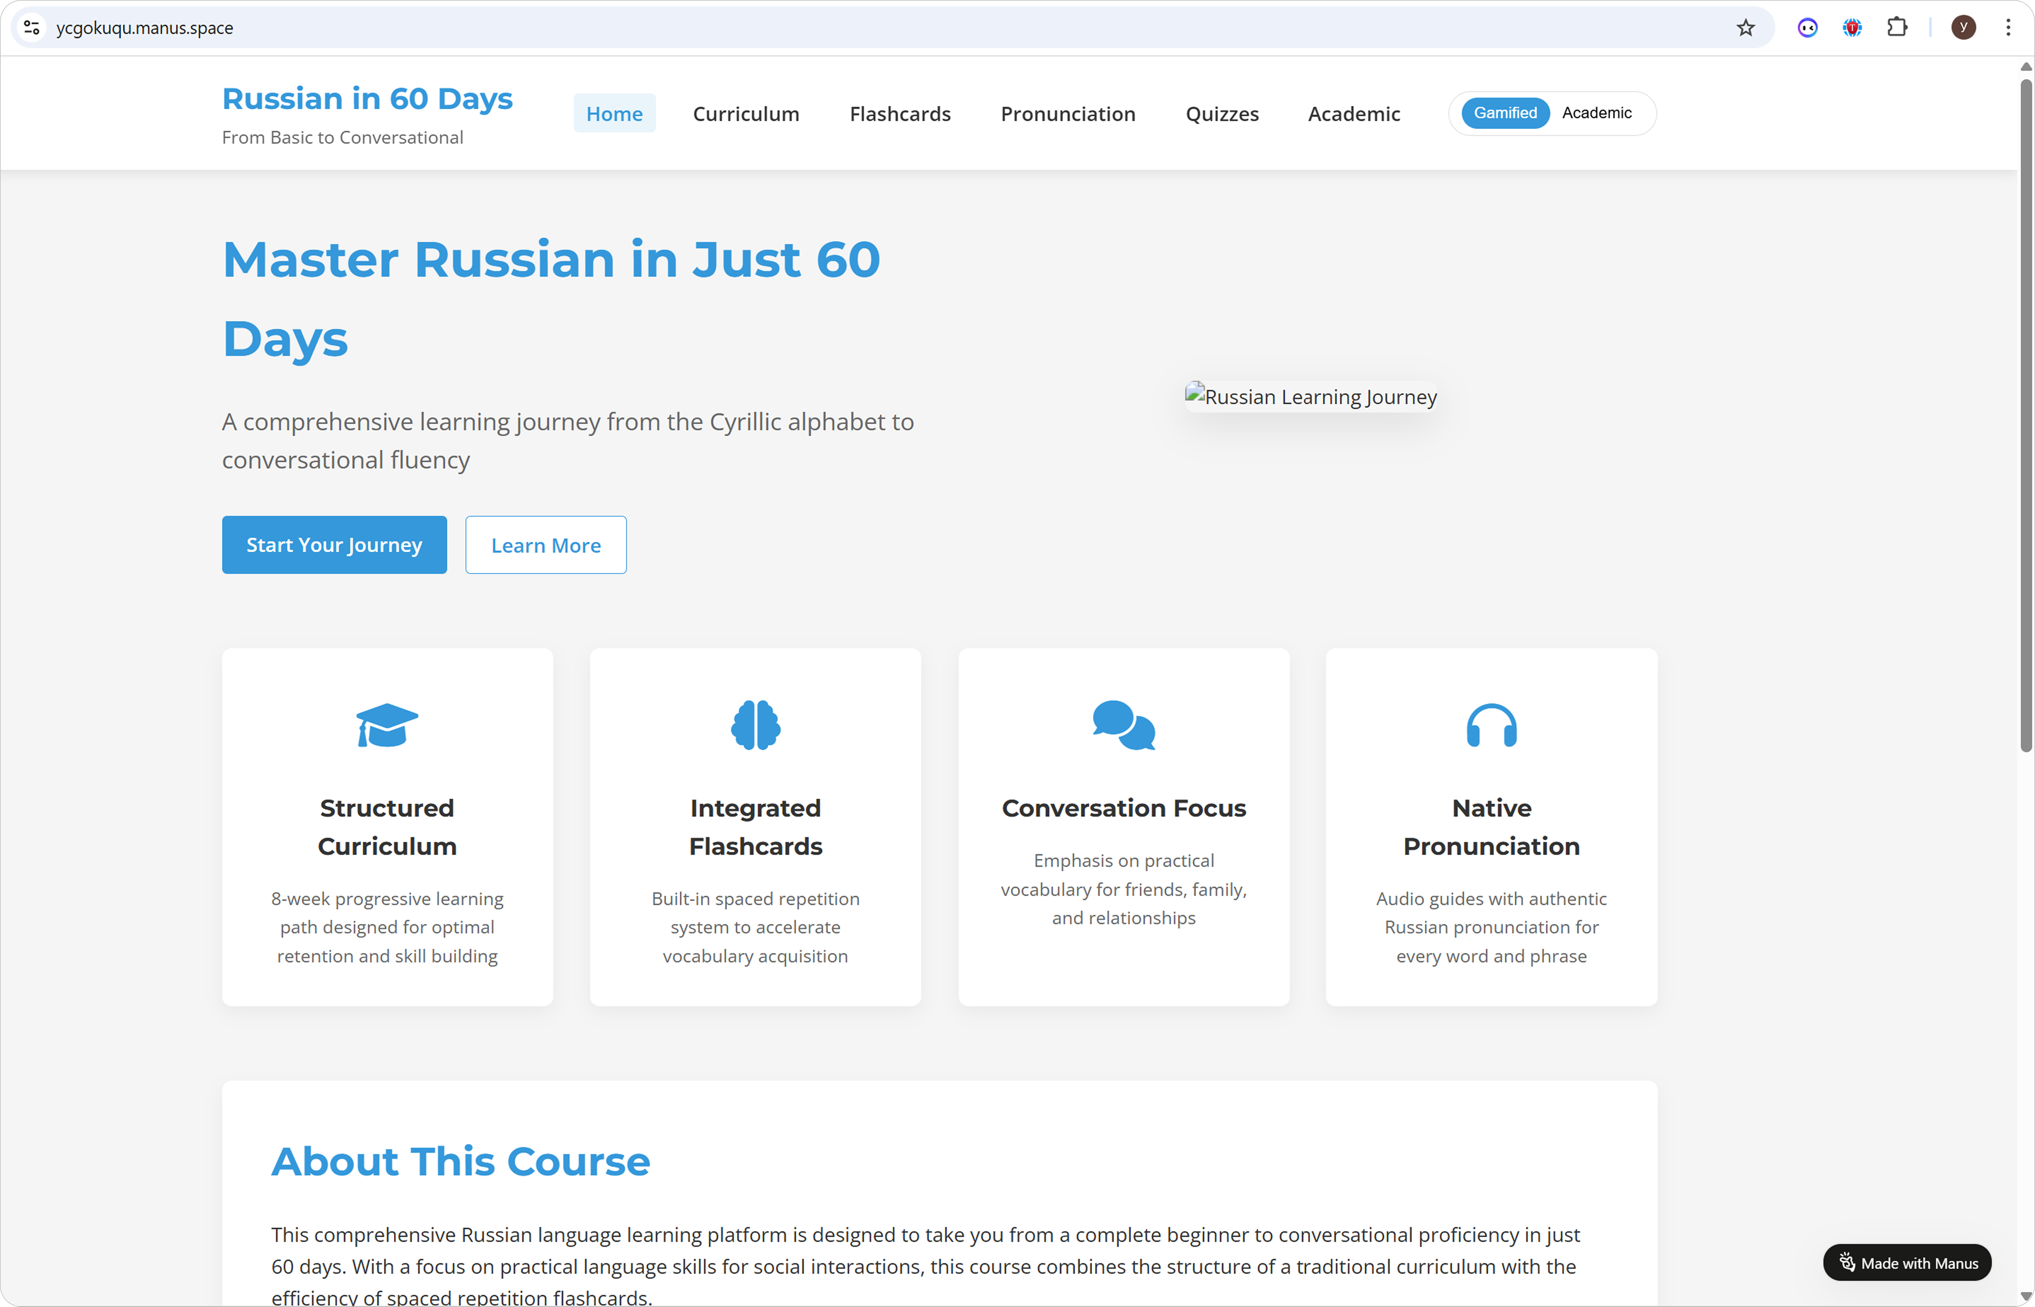2035x1307 pixels.
Task: Click the Conversation Focus card heading
Action: click(x=1124, y=808)
